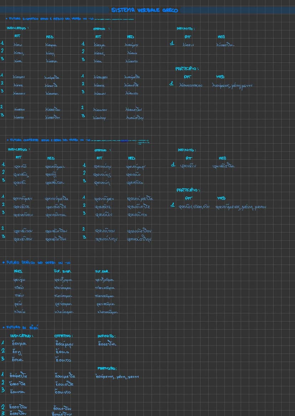
Task: Click the handwritten form "φανεῖσθε"
Action: [56, 207]
